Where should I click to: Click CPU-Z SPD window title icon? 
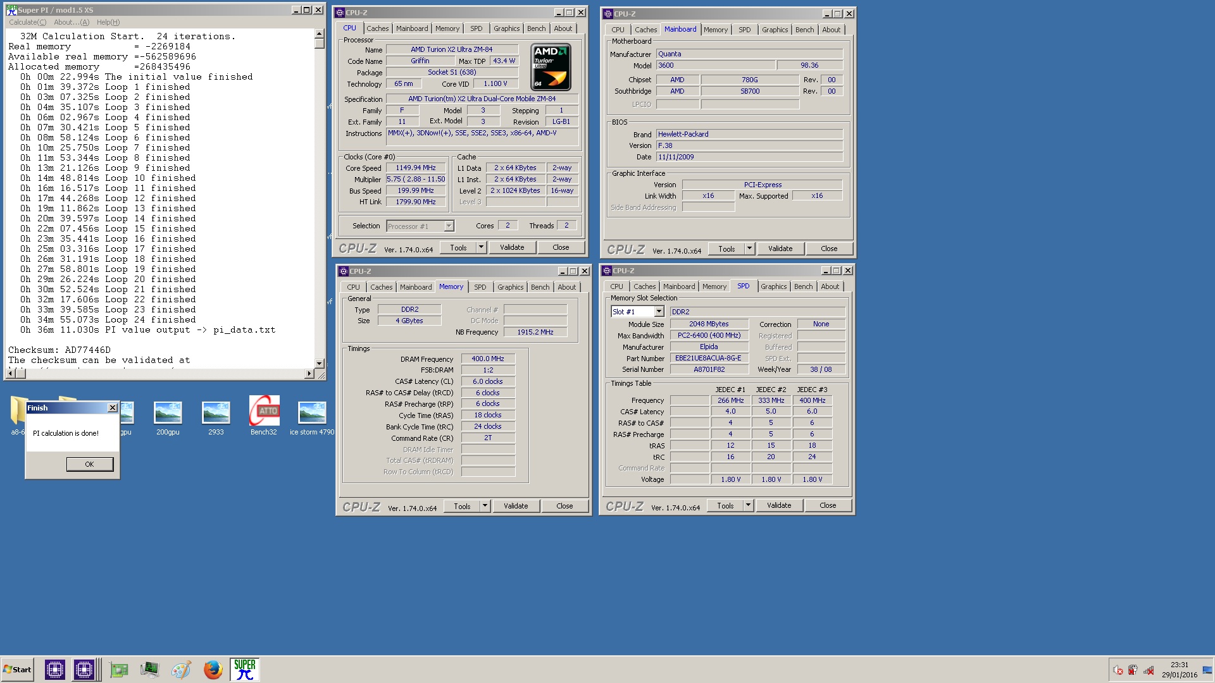607,271
